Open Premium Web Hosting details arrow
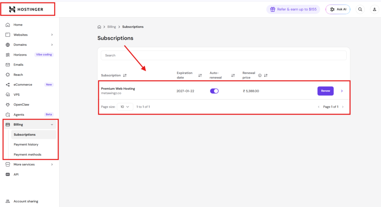Screen dimensions: 381x207 (x=342, y=91)
